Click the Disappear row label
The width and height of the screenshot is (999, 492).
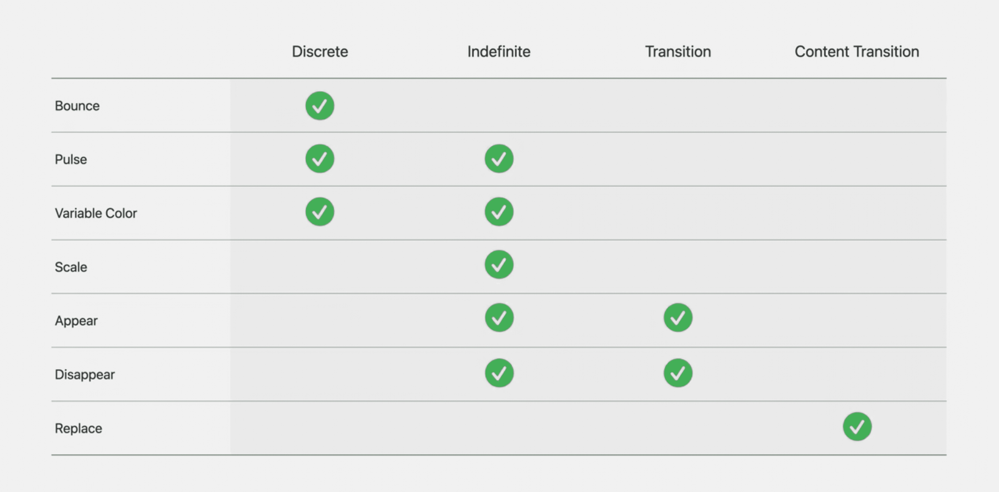pyautogui.click(x=85, y=375)
